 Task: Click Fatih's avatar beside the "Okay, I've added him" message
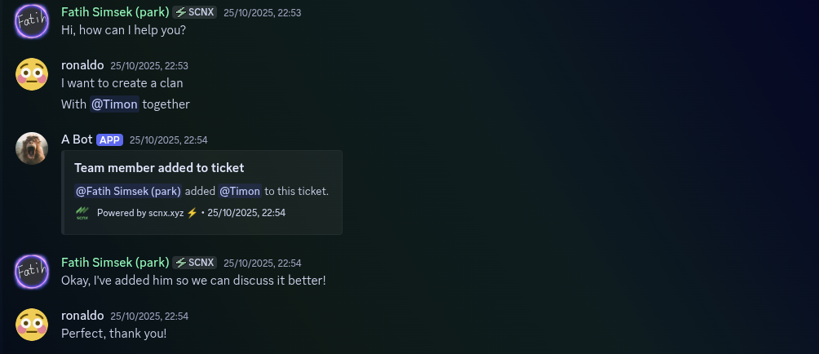[32, 271]
